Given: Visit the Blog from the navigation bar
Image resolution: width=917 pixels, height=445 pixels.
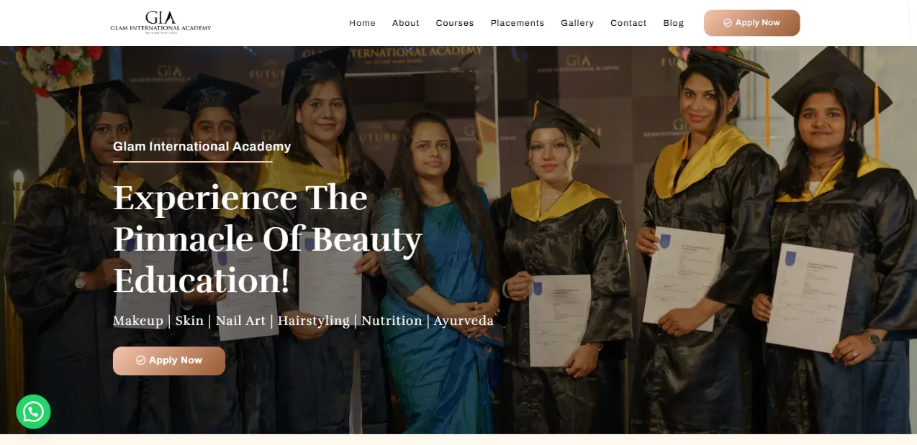Looking at the screenshot, I should [674, 23].
